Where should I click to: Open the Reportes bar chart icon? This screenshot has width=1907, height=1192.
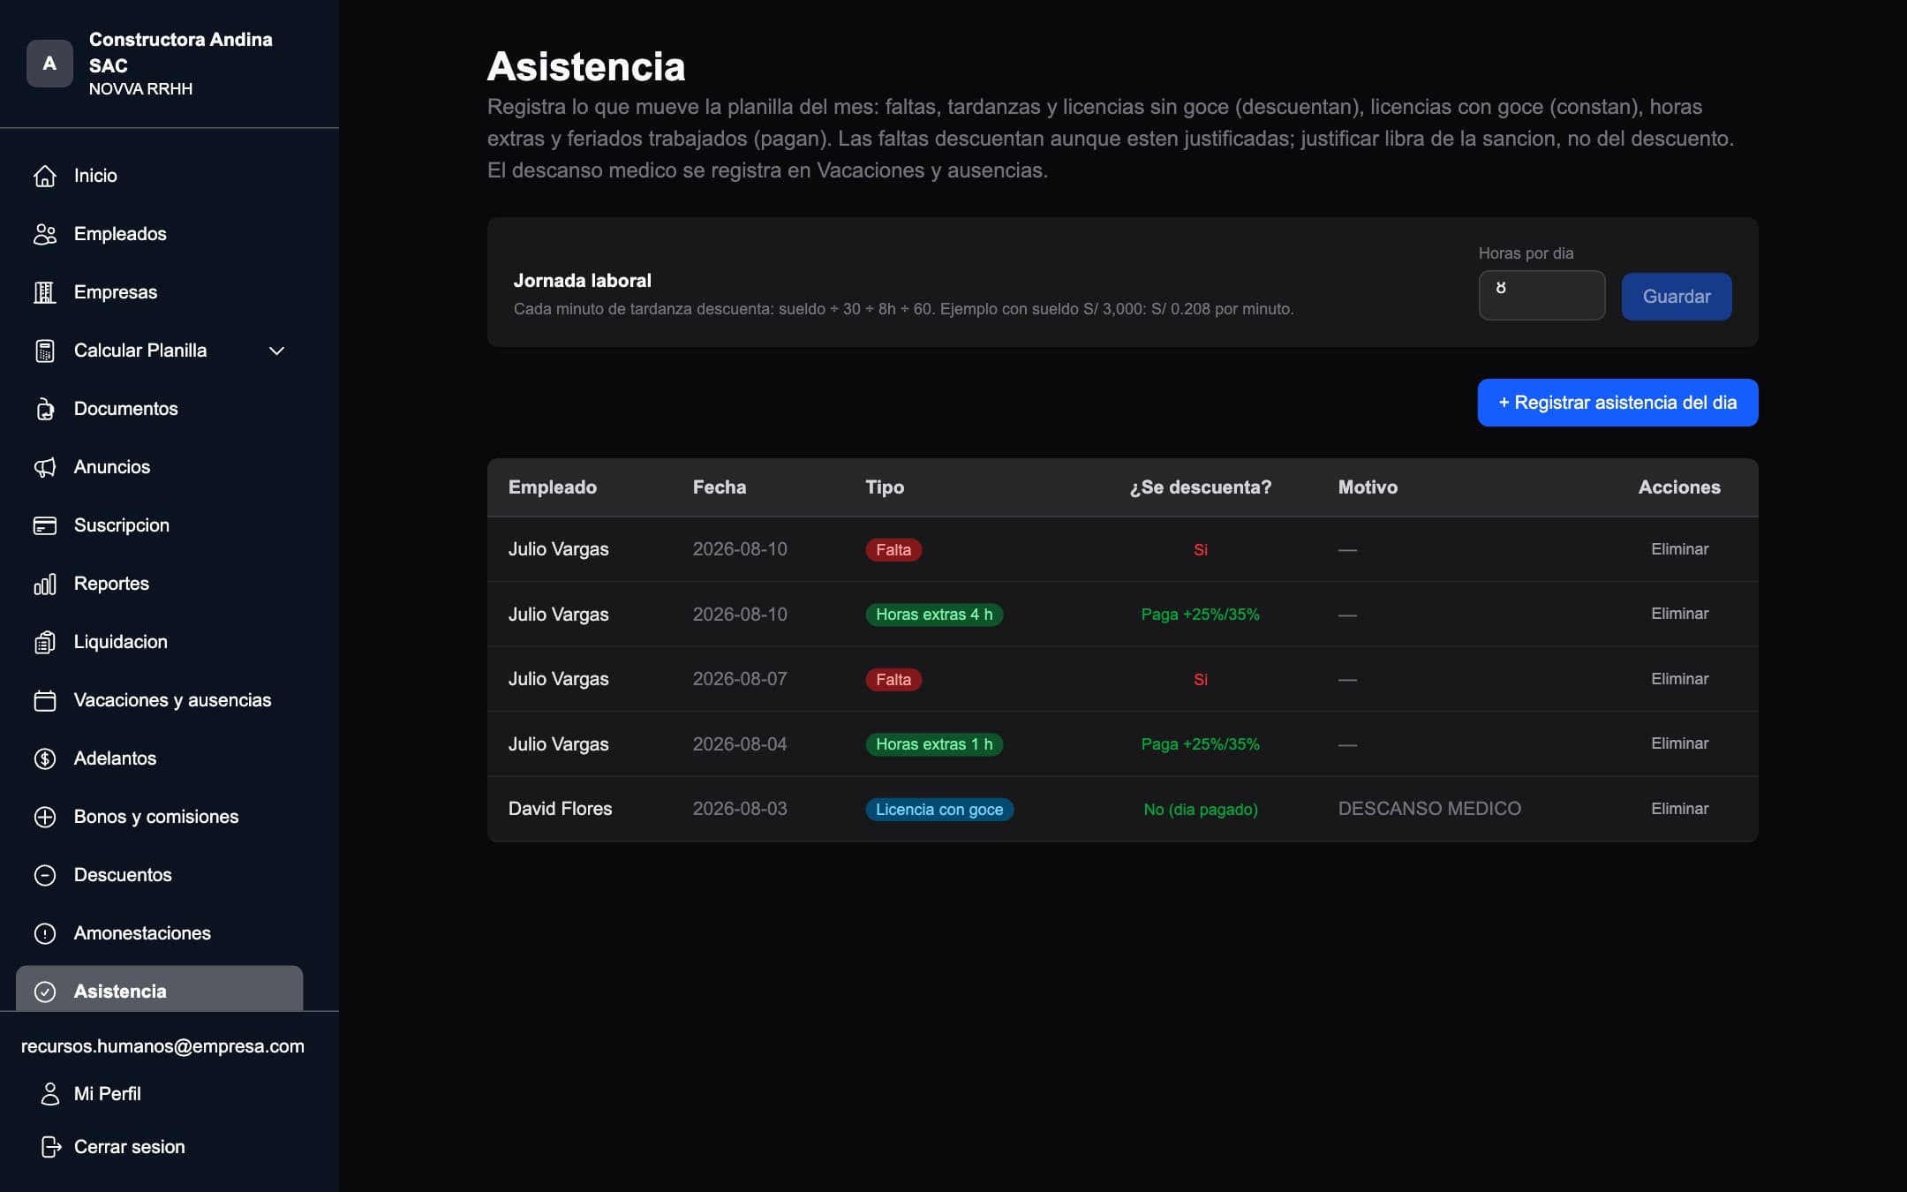click(x=45, y=584)
